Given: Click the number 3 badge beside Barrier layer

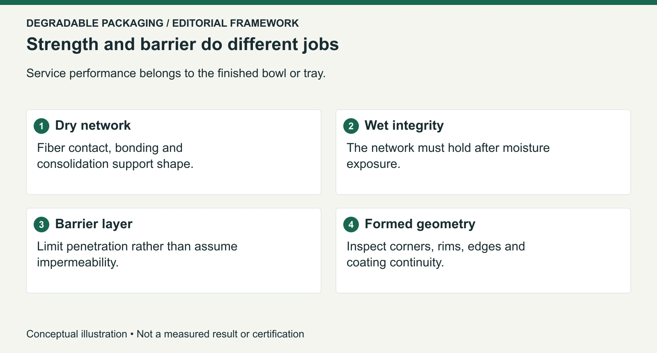Looking at the screenshot, I should [x=41, y=225].
